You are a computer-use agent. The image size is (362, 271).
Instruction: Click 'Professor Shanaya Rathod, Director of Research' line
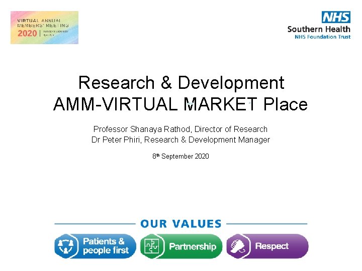tap(180, 129)
